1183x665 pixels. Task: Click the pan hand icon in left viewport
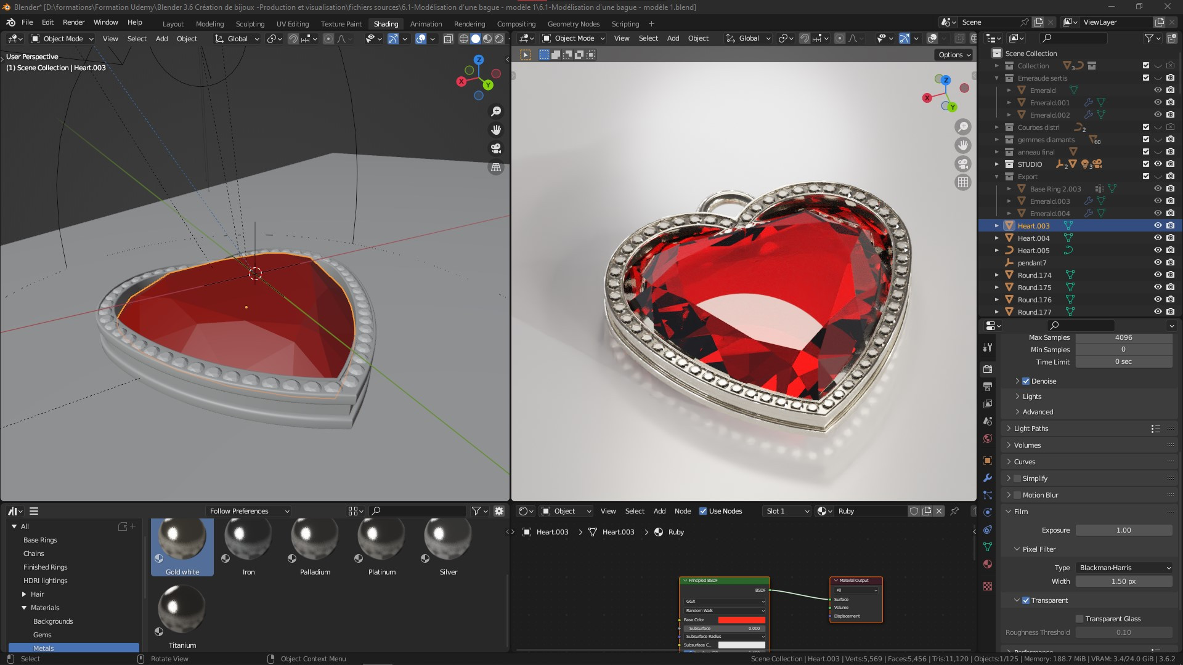point(496,130)
